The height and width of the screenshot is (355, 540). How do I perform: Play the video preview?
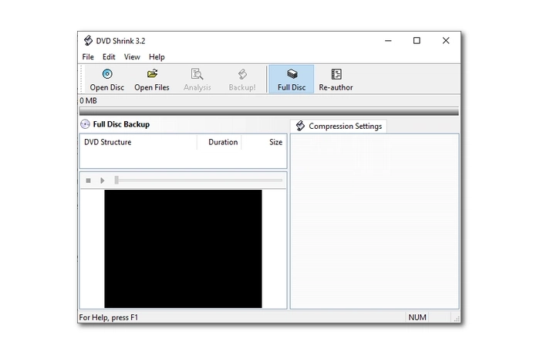[103, 181]
